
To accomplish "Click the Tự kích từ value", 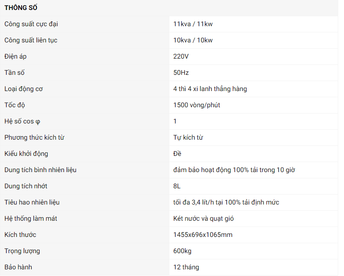I will coord(188,138).
